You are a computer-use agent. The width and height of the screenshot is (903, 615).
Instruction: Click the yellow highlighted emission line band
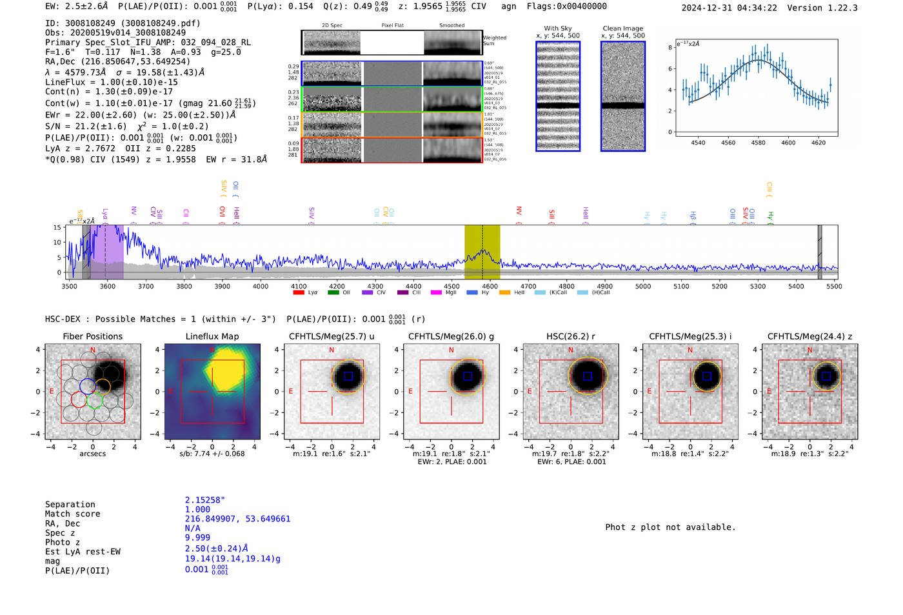[x=482, y=252]
